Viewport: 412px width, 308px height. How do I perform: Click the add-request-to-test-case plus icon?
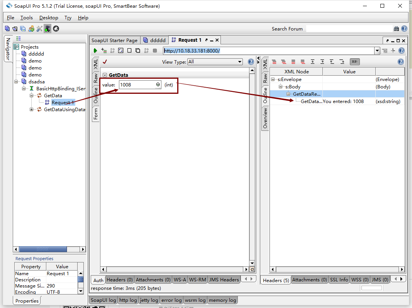tap(103, 51)
